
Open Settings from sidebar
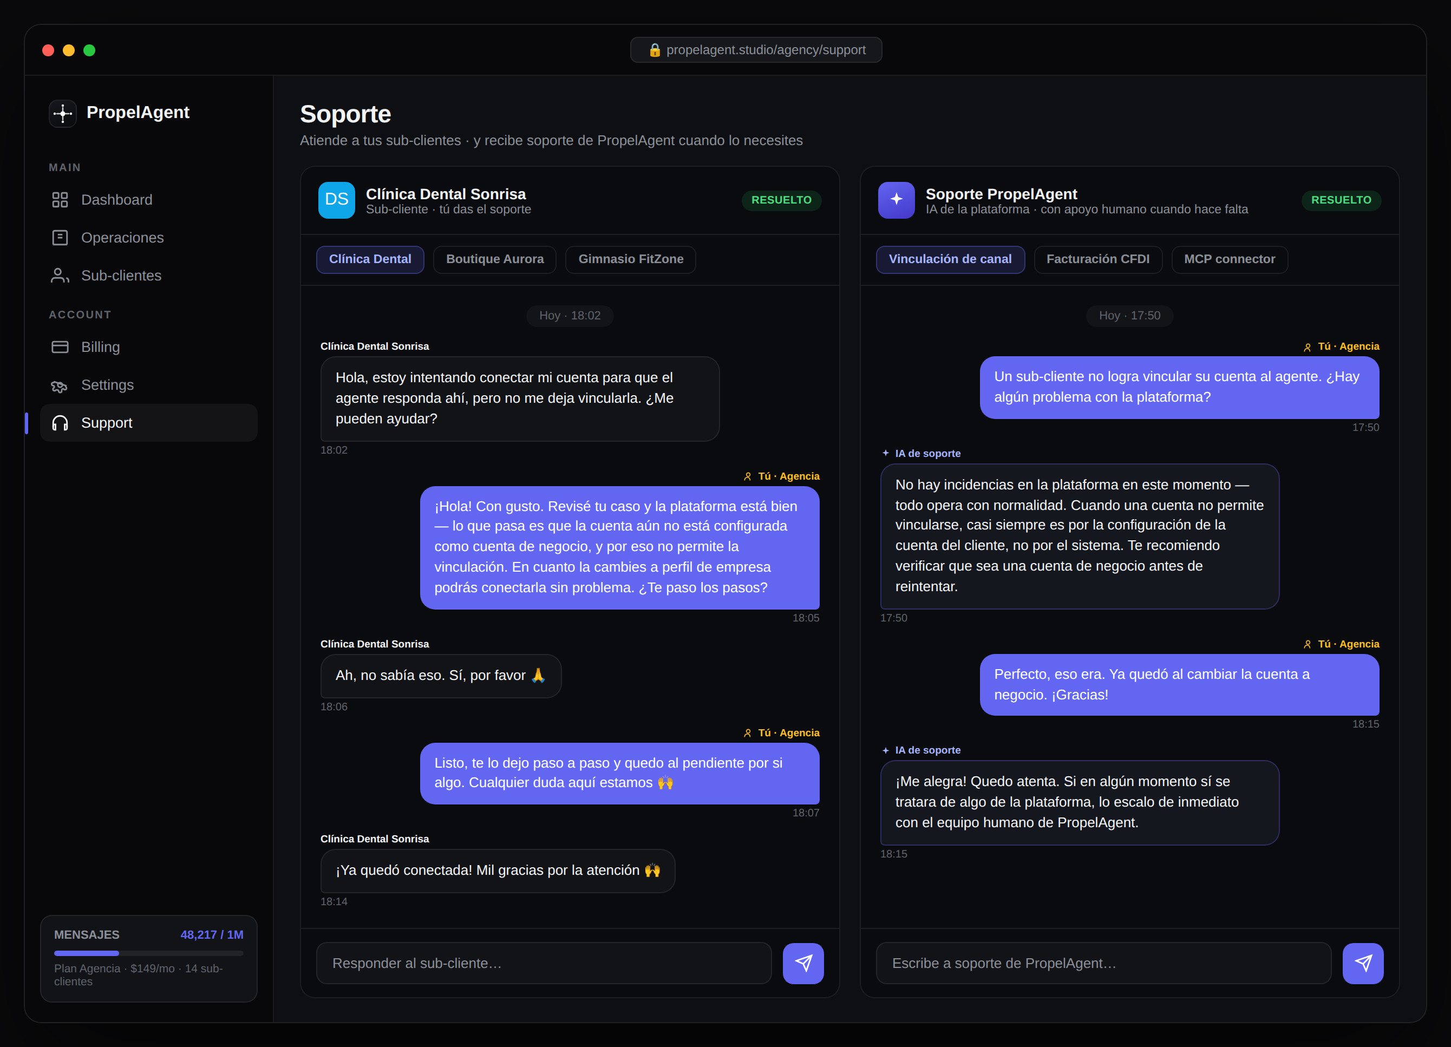(148, 385)
